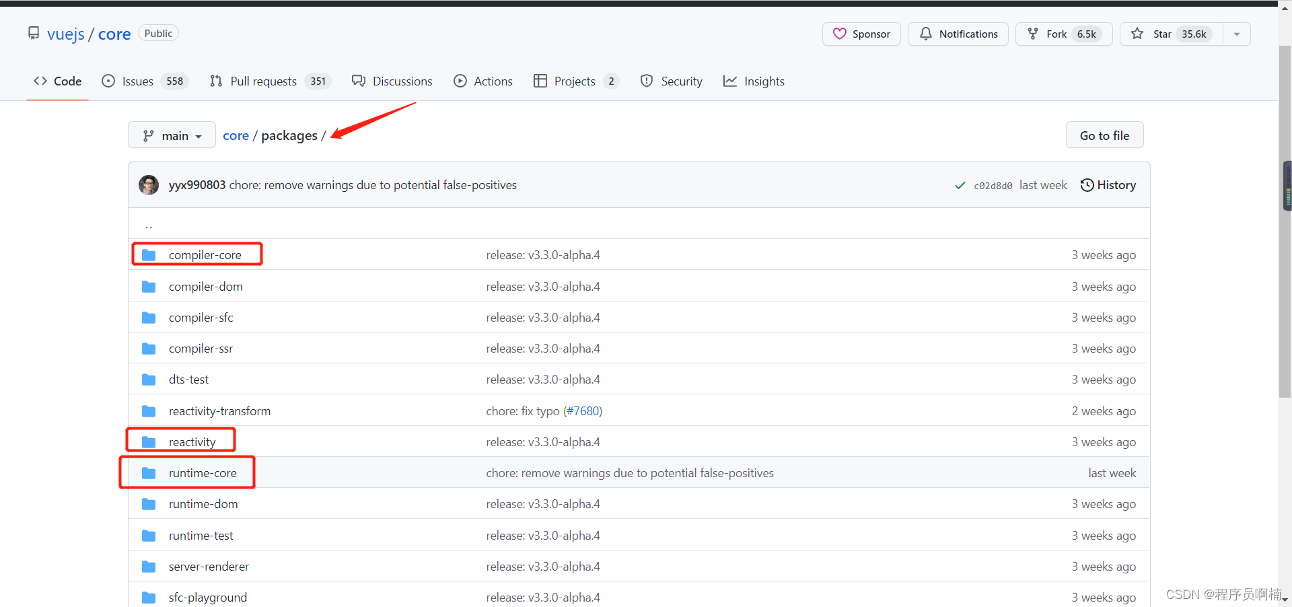1292x607 pixels.
Task: Click the server-renderer folder icon
Action: pos(149,567)
